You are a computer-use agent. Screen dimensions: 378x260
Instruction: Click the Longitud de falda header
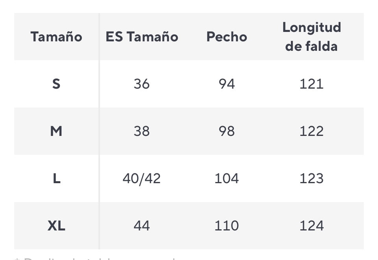click(x=311, y=37)
